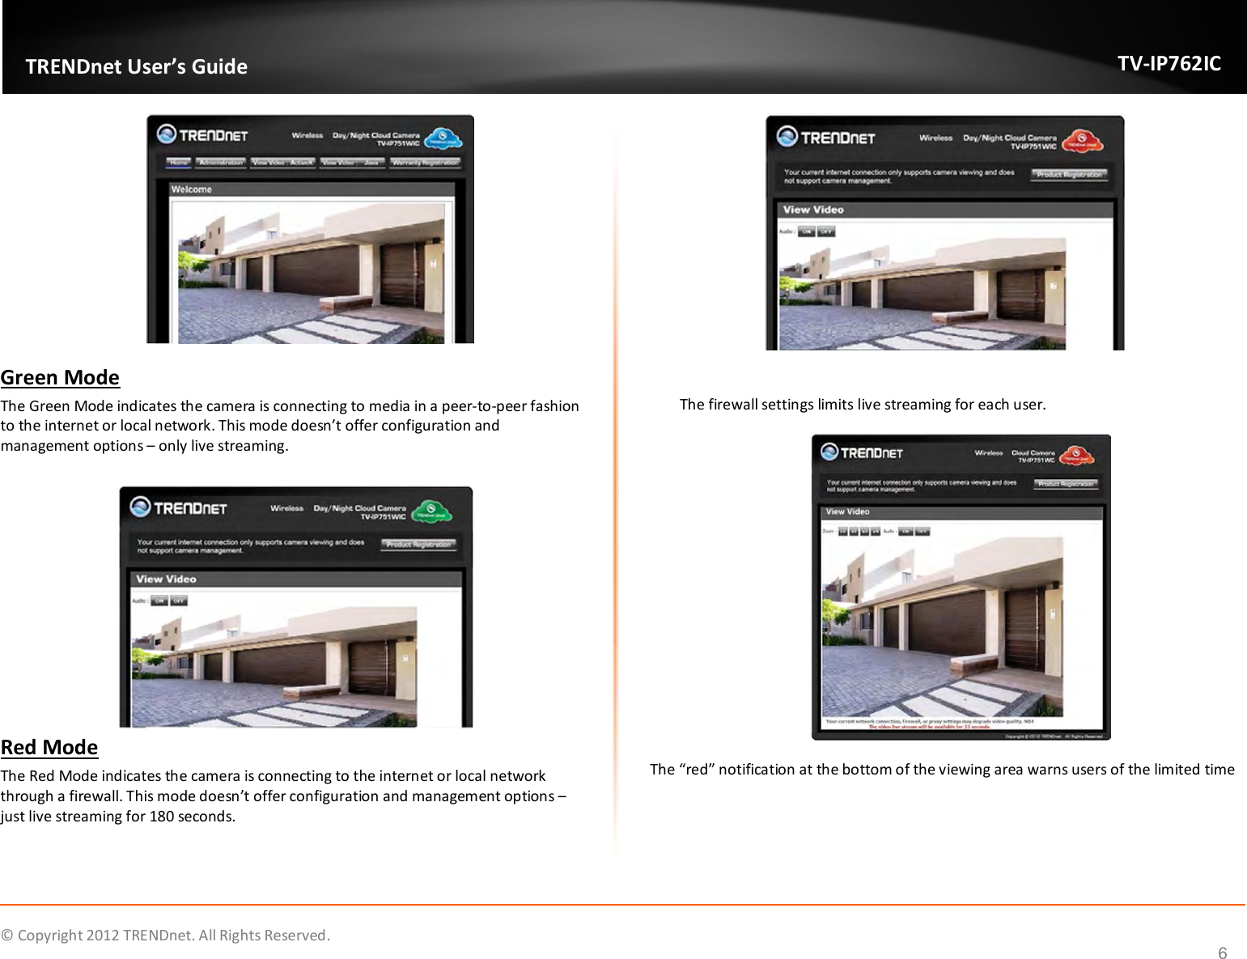
Task: Click TRENDnet logo in green cloud screenshot
Action: [x=178, y=507]
